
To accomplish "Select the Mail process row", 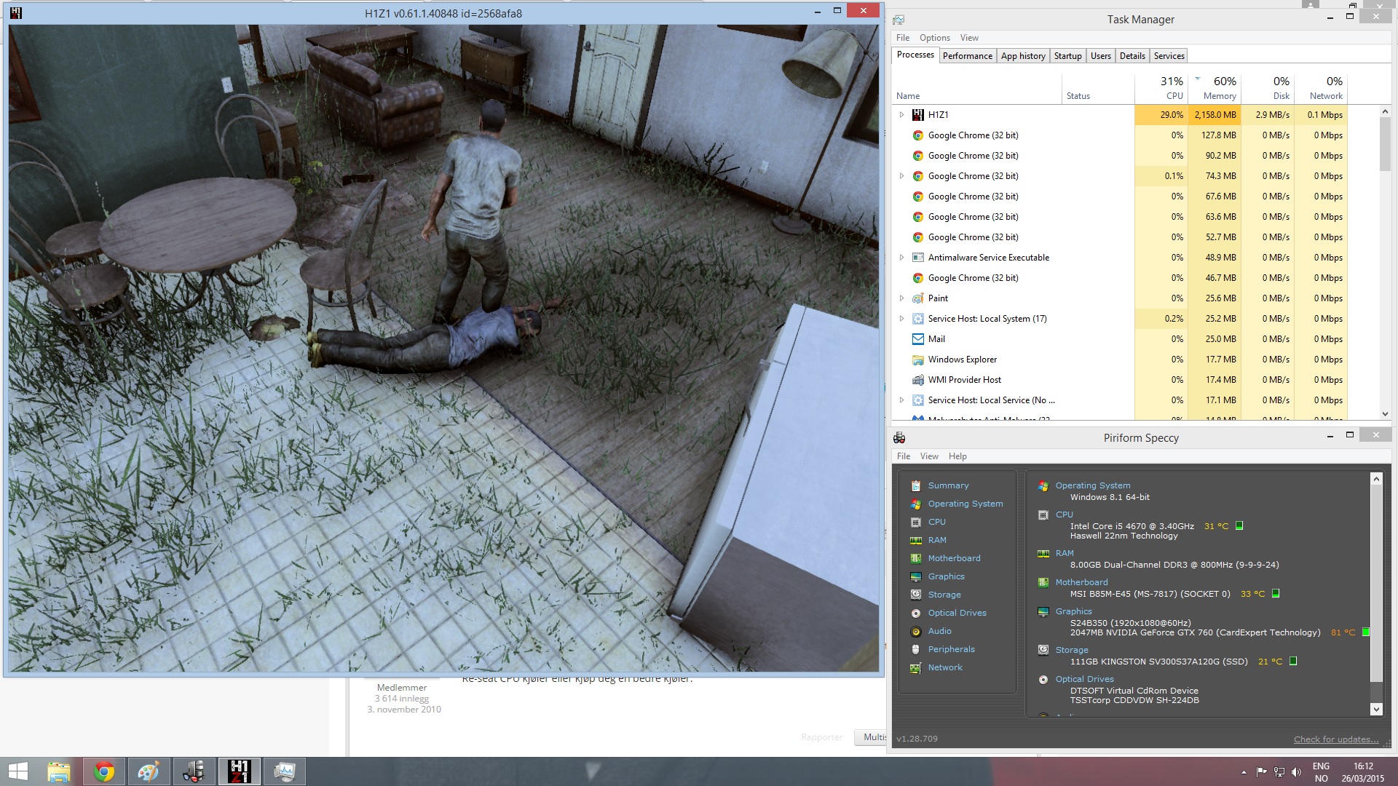I will pos(1119,339).
